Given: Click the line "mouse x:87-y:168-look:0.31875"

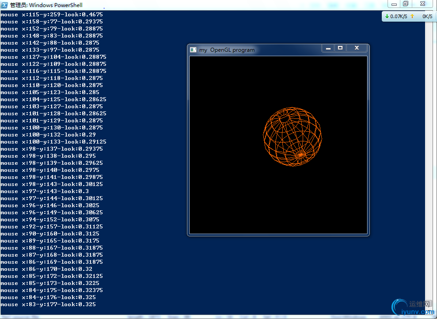Looking at the screenshot, I should click(x=52, y=255).
